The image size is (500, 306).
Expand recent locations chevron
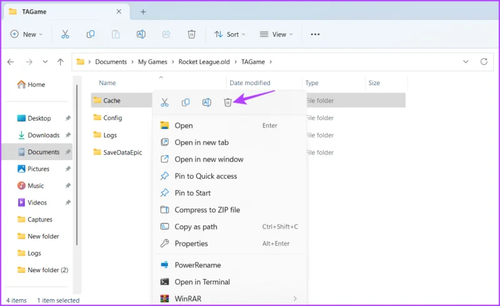(x=45, y=62)
